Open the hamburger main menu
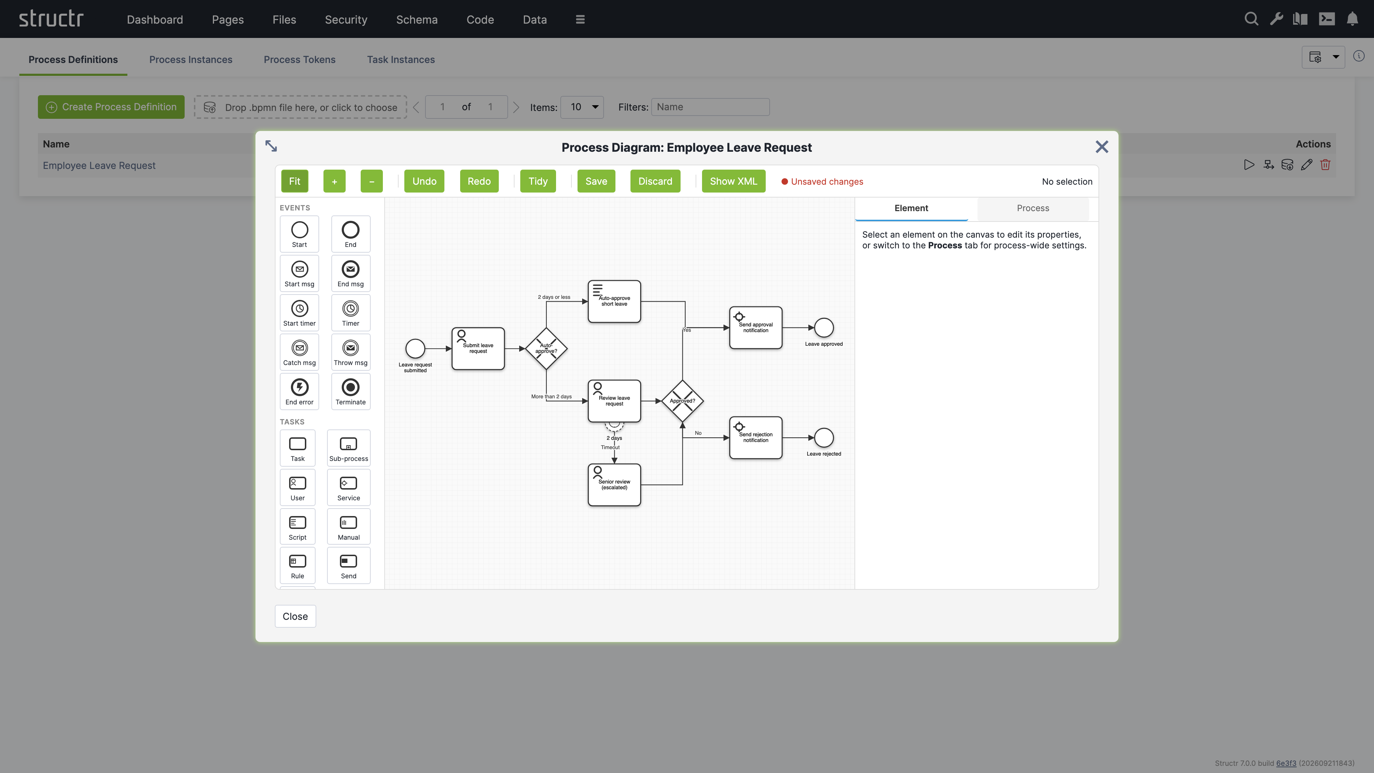 click(580, 19)
